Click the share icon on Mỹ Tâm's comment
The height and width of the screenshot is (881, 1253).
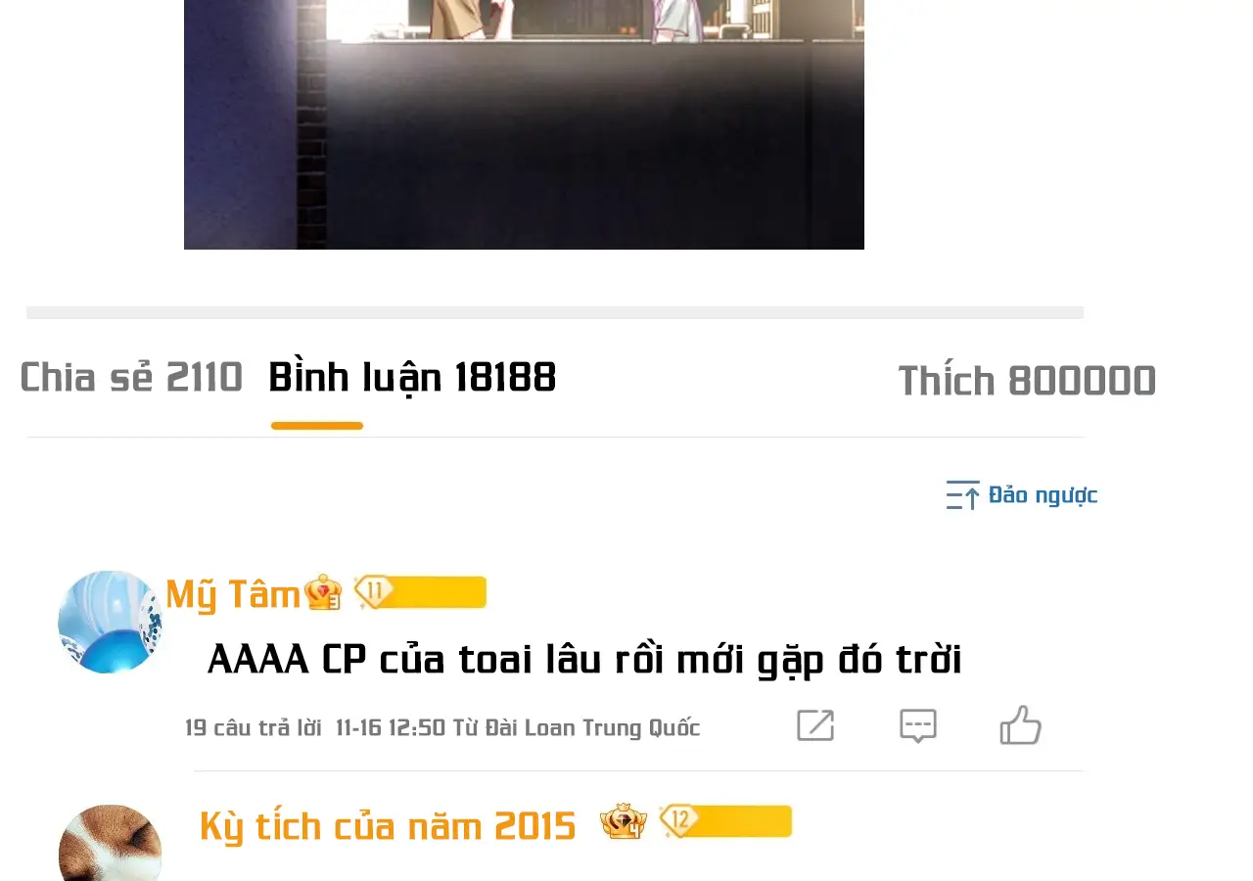(815, 725)
